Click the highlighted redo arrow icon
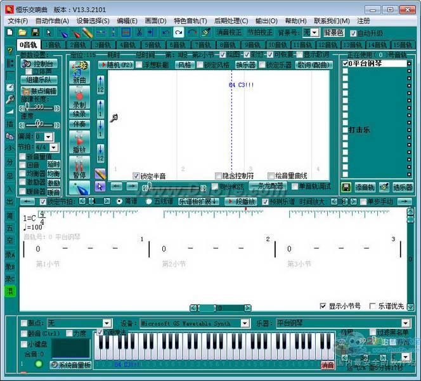Image resolution: width=421 pixels, height=381 pixels. point(179,32)
